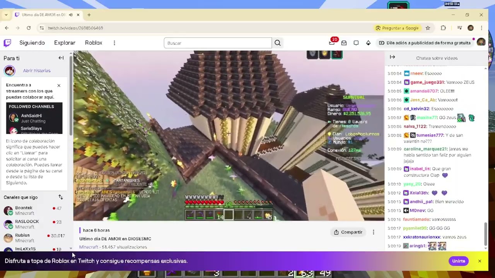This screenshot has width=495, height=278.
Task: Click video title Ultimo día DE AMOR
Action: pos(115,239)
